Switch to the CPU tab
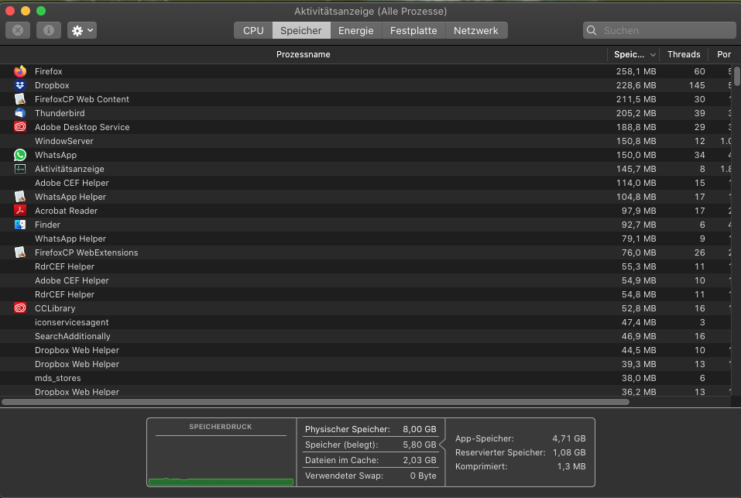The image size is (741, 498). point(253,30)
